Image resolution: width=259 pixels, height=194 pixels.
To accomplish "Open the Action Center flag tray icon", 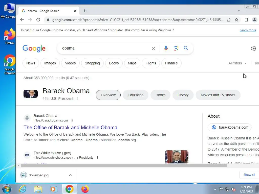I will pos(221,189).
